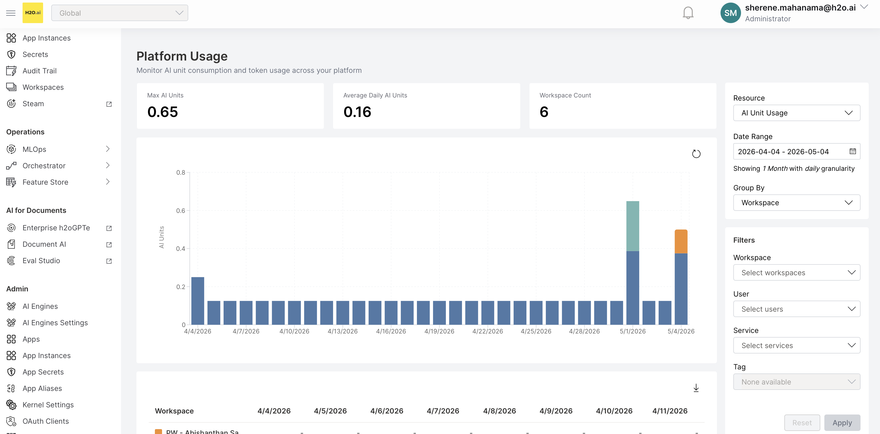Click the Workspace column header

click(174, 411)
